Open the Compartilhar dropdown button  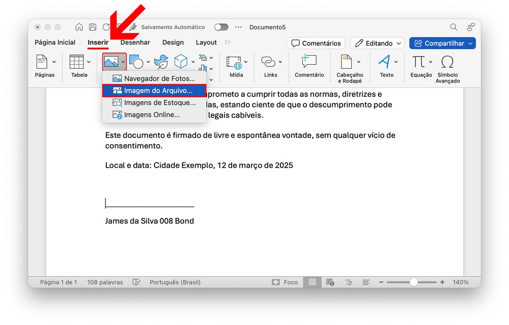tap(442, 43)
